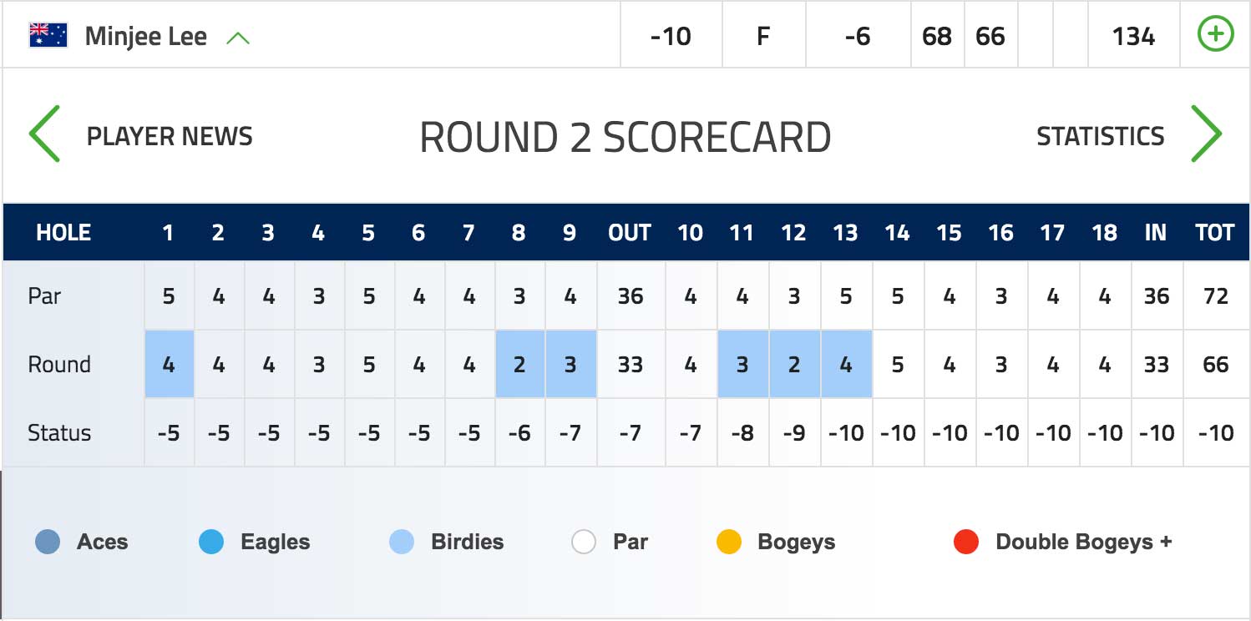Click the Bogeys legend yellow dot
Image resolution: width=1251 pixels, height=621 pixels.
click(x=729, y=543)
